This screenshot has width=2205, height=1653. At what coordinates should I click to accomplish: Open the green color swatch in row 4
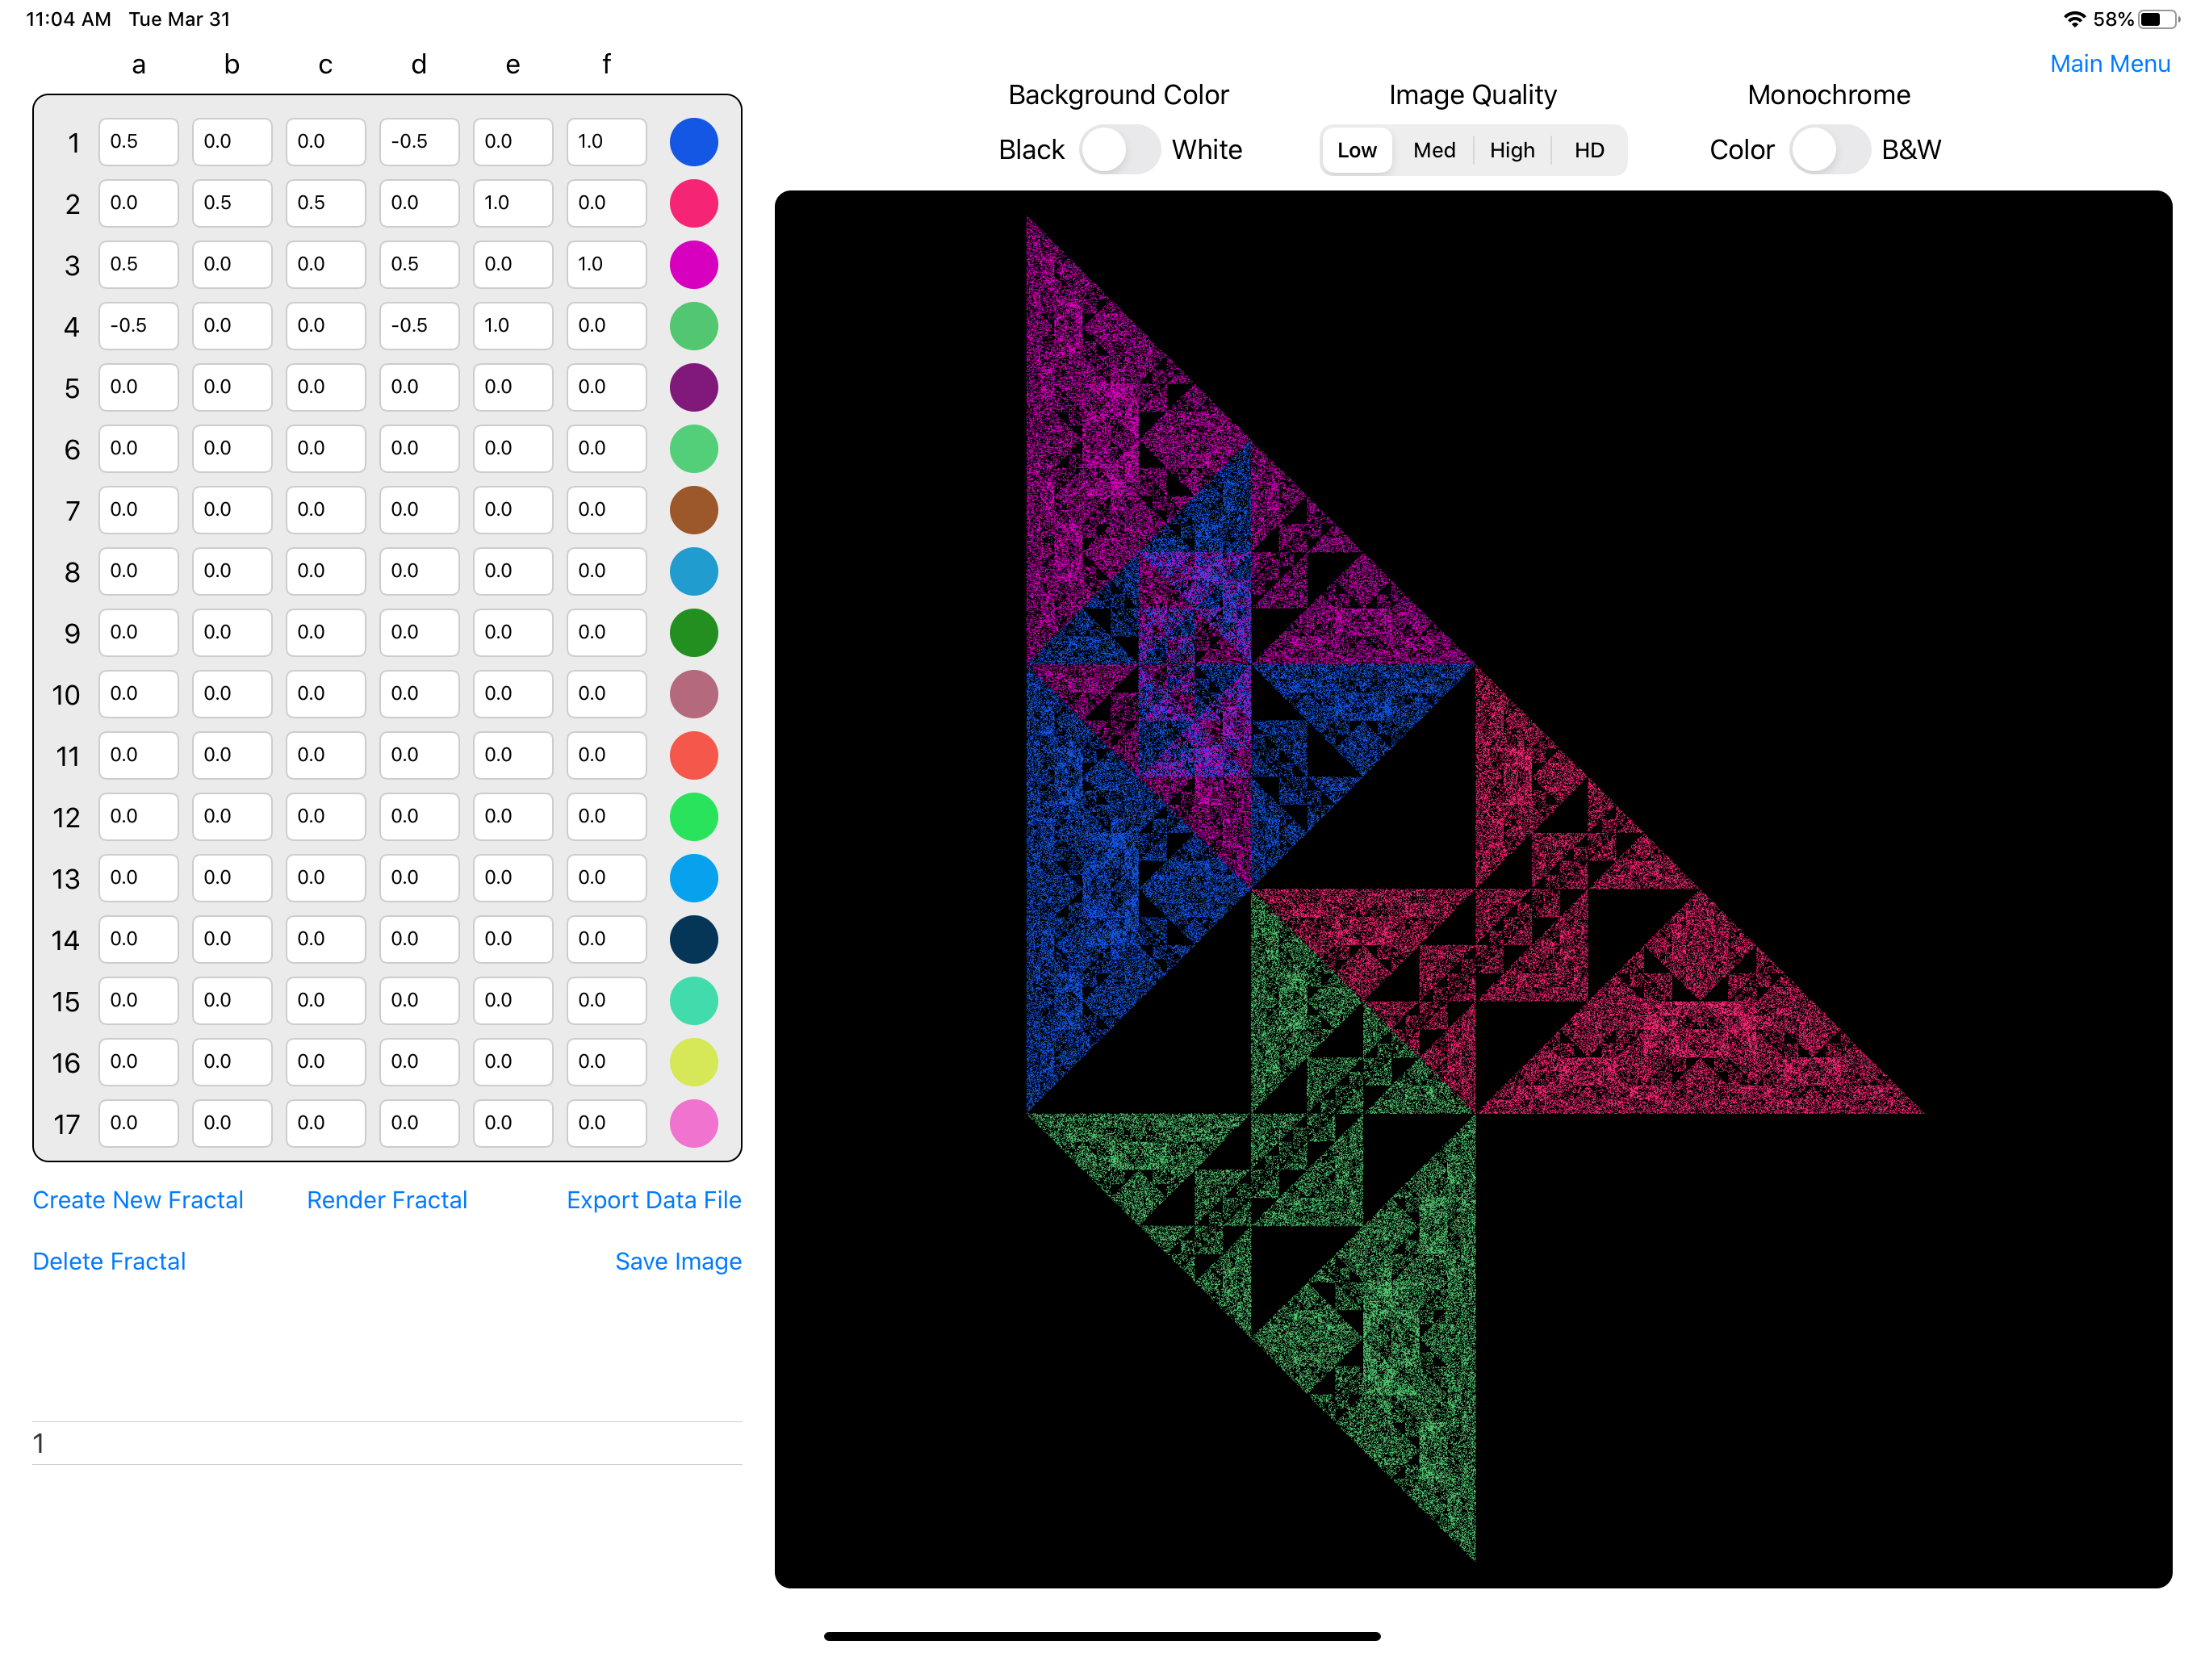click(x=692, y=326)
